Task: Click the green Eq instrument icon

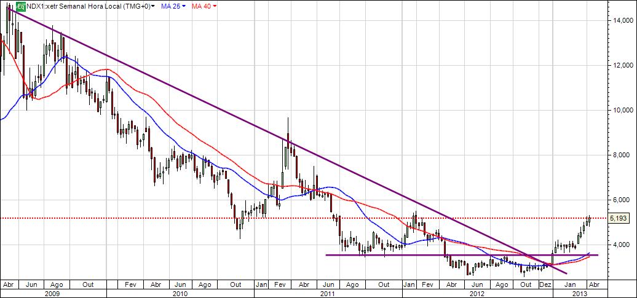Action: tap(21, 6)
